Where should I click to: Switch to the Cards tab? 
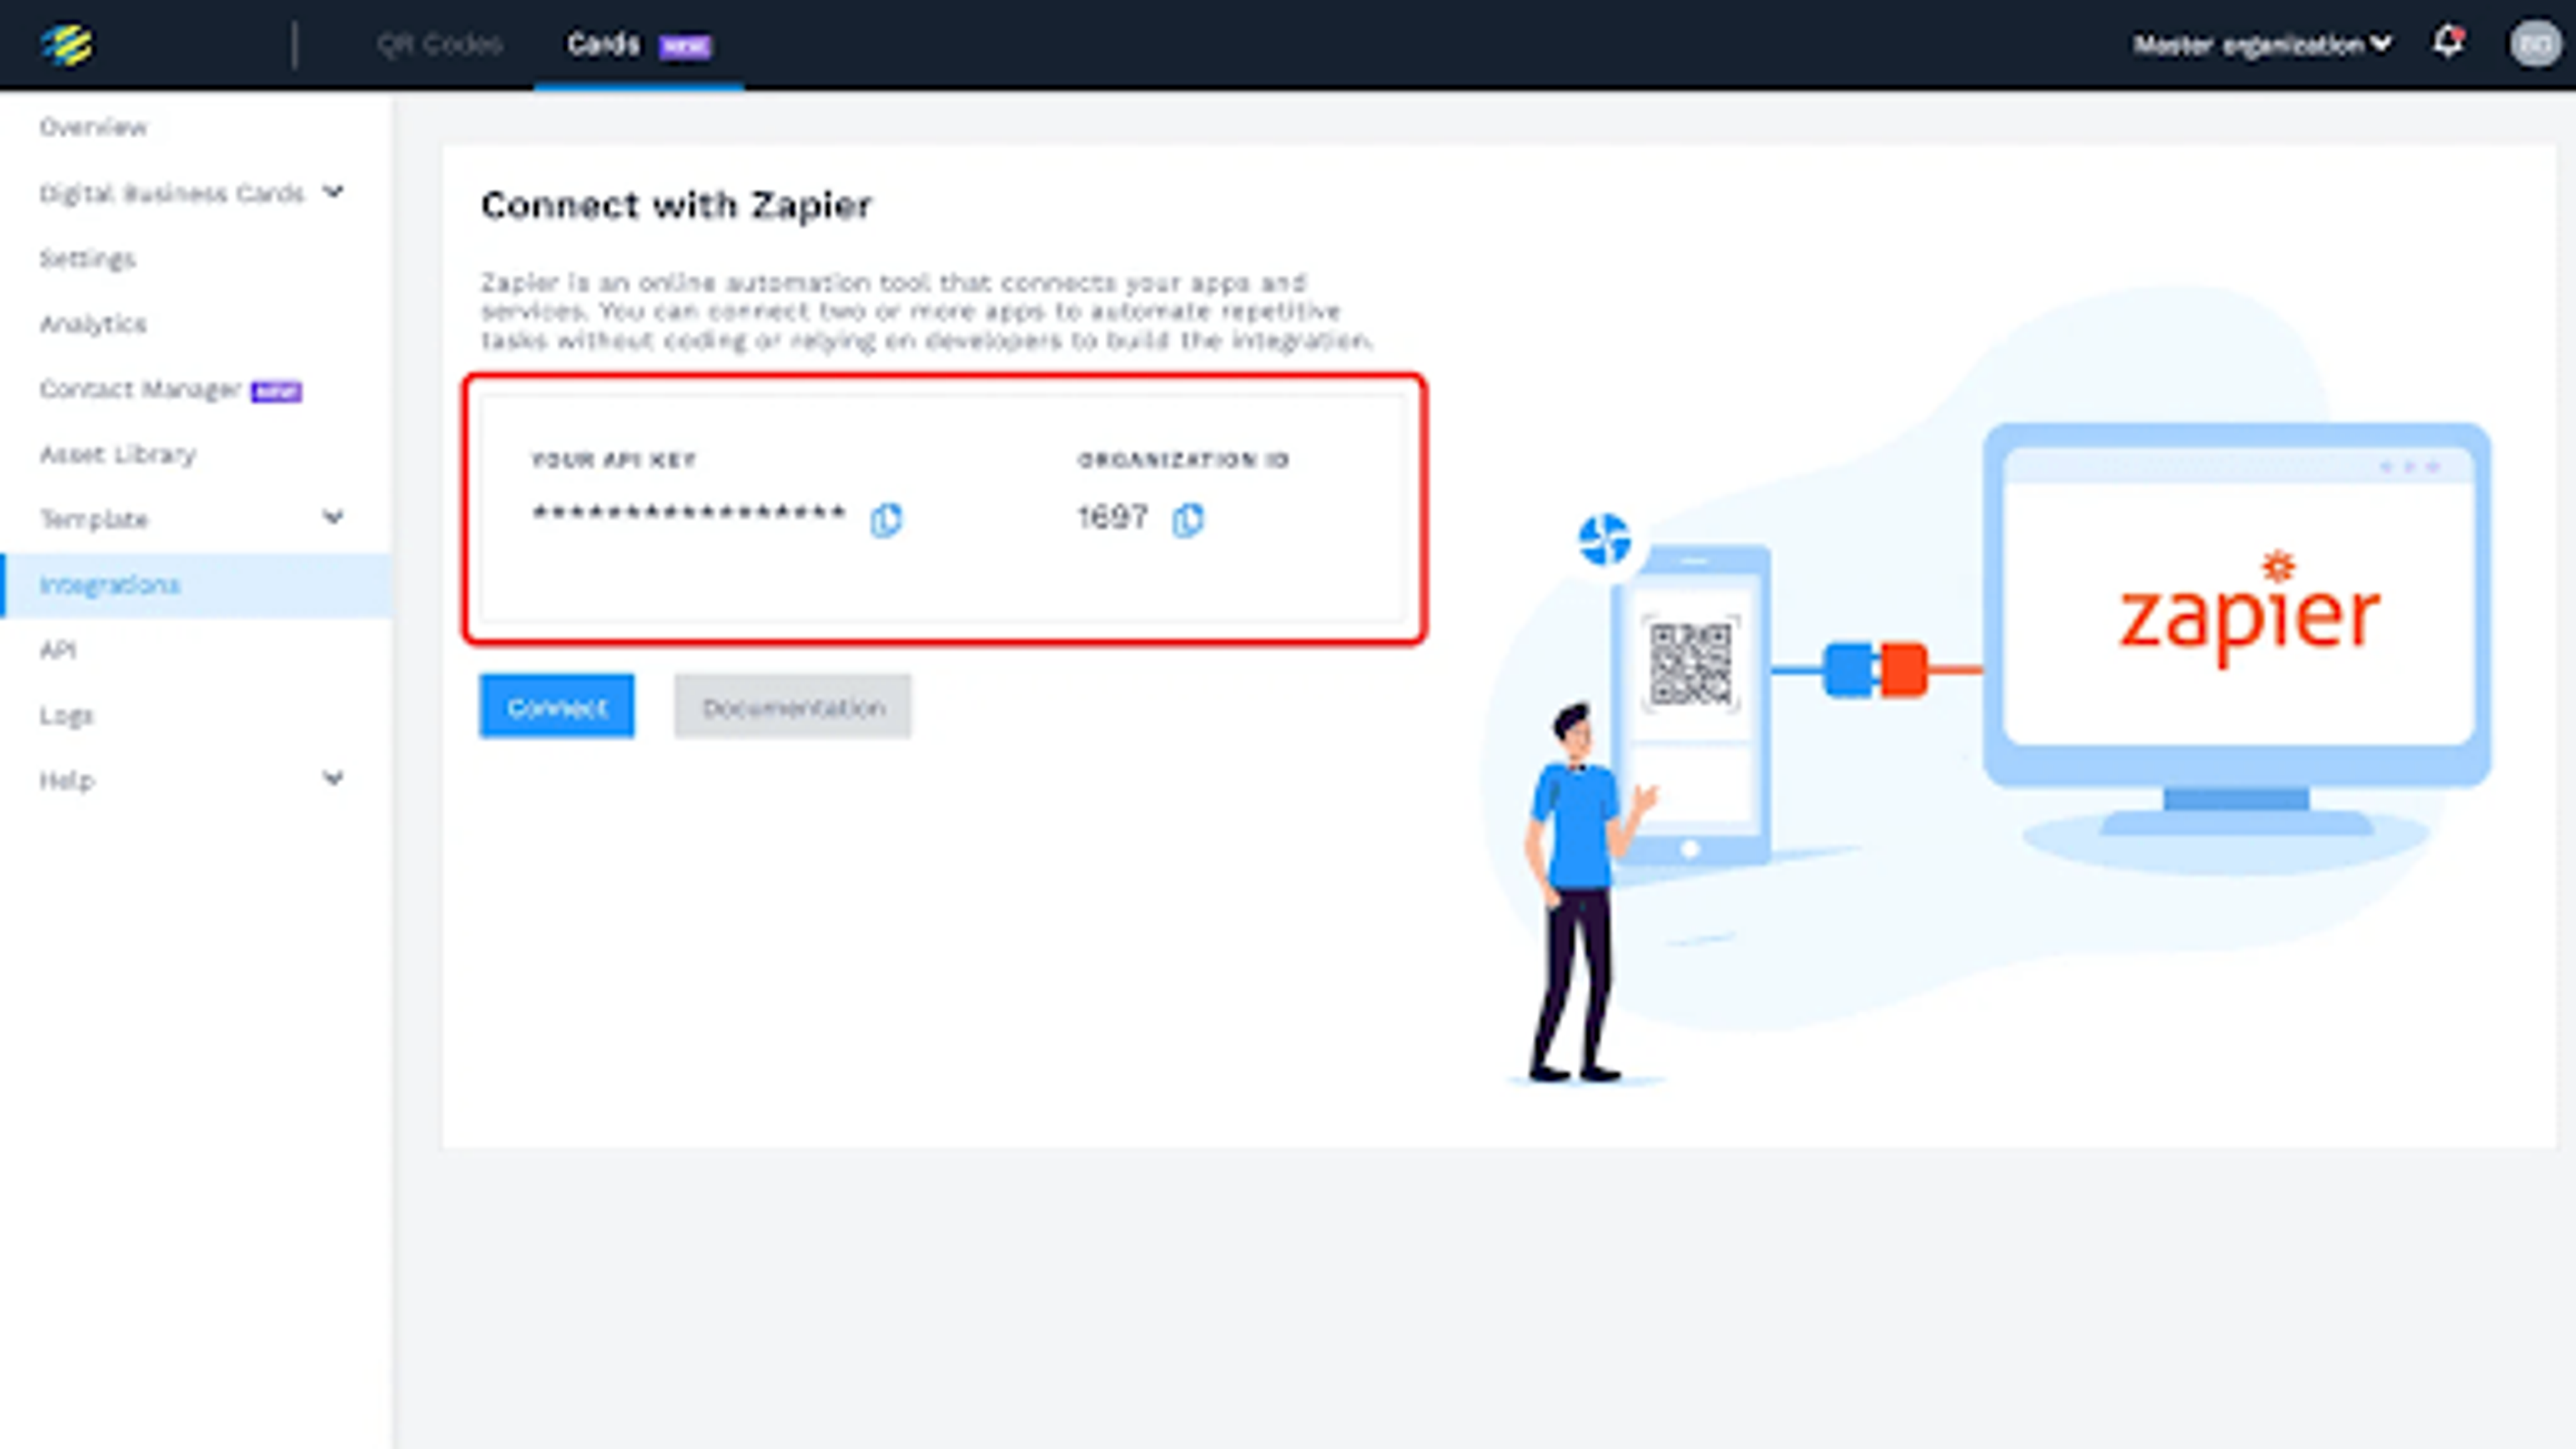coord(639,44)
